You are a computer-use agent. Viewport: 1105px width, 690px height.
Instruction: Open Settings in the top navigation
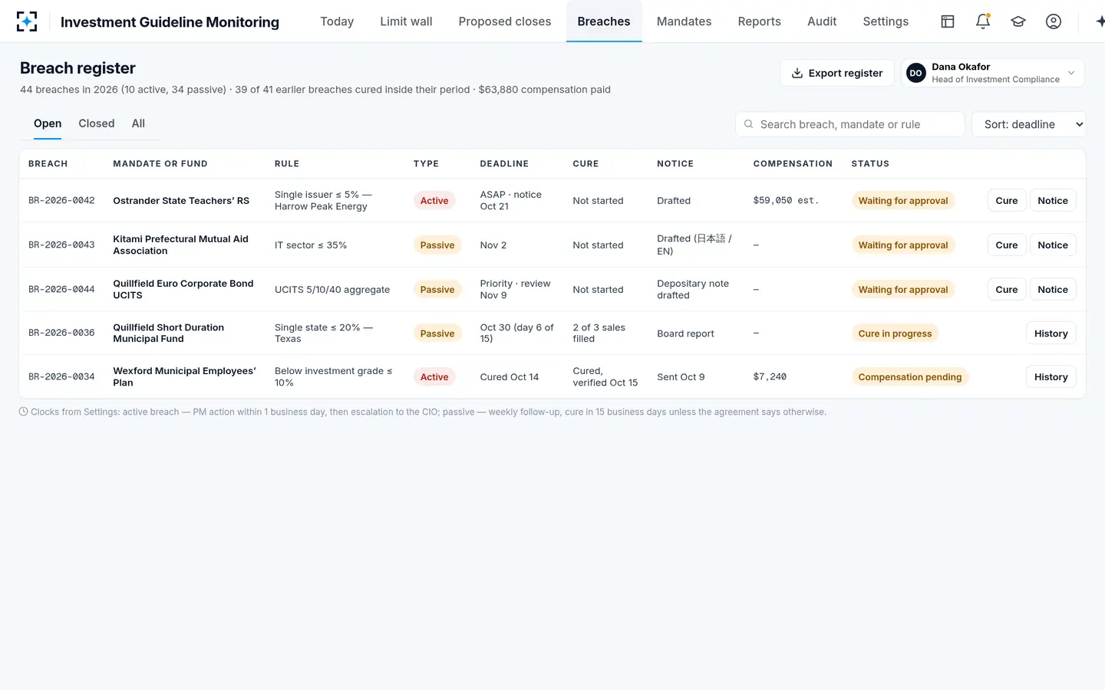pyautogui.click(x=886, y=21)
